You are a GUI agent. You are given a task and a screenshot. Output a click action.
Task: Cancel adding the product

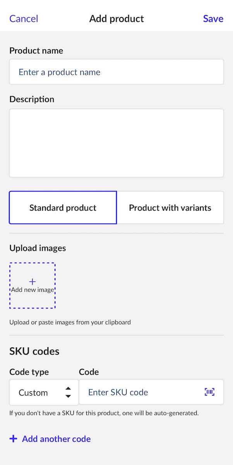pyautogui.click(x=23, y=18)
